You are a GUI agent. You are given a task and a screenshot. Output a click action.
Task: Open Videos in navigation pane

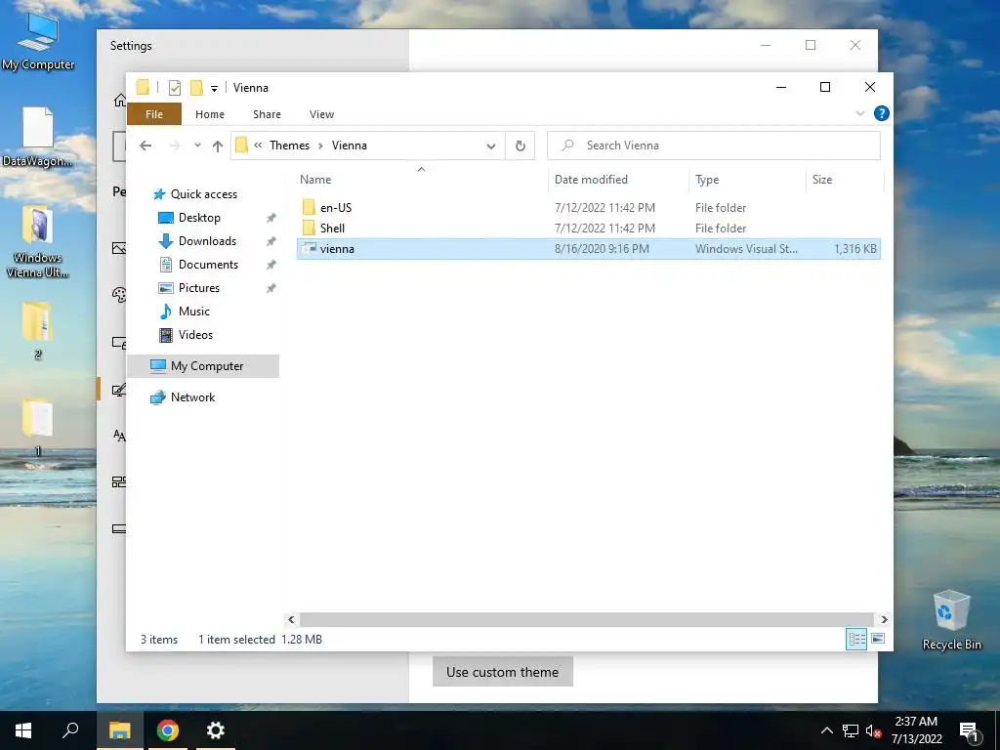195,335
